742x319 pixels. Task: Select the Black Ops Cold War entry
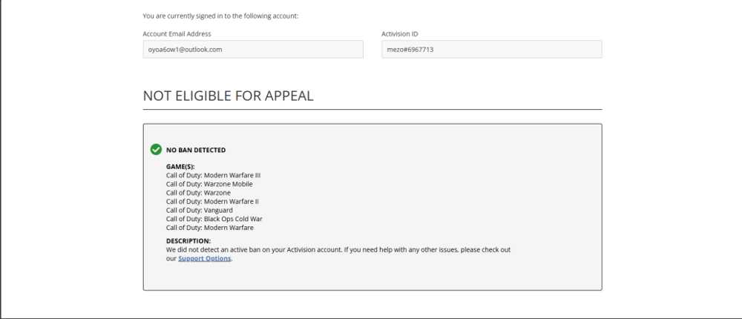tap(214, 219)
